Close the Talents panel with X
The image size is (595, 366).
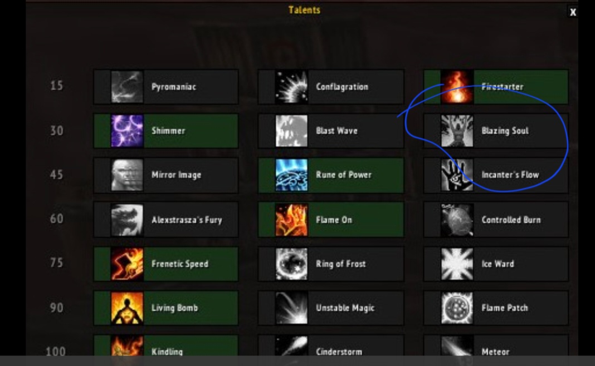[573, 12]
